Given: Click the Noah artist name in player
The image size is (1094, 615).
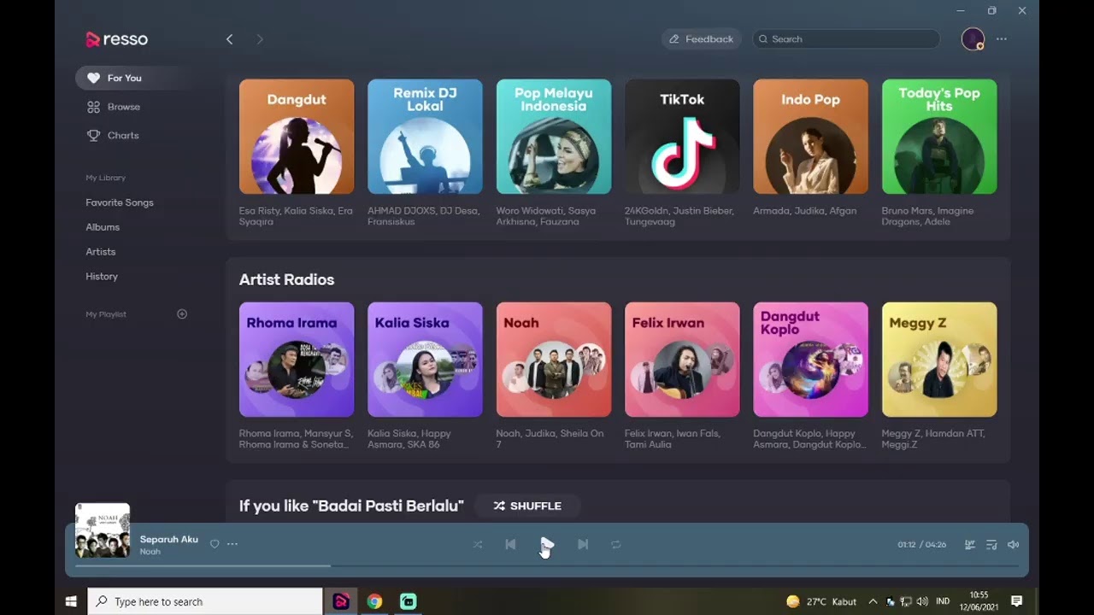Looking at the screenshot, I should click(x=150, y=552).
